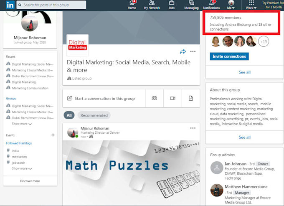Expand Show more under hashtags

(22, 168)
